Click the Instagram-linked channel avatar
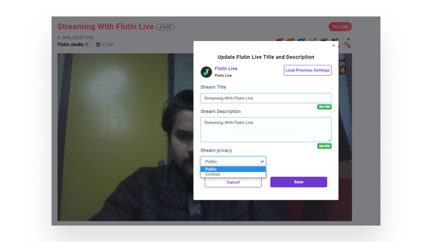432x242 pixels. point(346,44)
